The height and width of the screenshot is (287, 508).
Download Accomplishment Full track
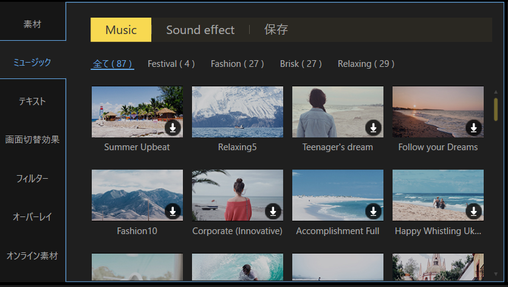pyautogui.click(x=373, y=212)
